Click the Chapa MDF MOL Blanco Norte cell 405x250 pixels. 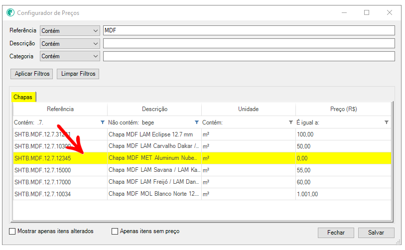coord(154,194)
